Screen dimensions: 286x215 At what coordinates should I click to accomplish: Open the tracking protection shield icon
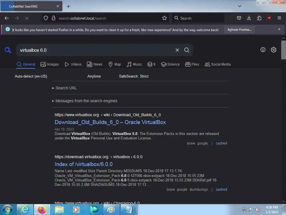(x=46, y=18)
